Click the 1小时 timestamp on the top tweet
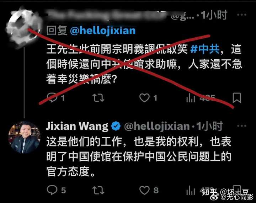This screenshot has width=256, height=203. pos(214,15)
